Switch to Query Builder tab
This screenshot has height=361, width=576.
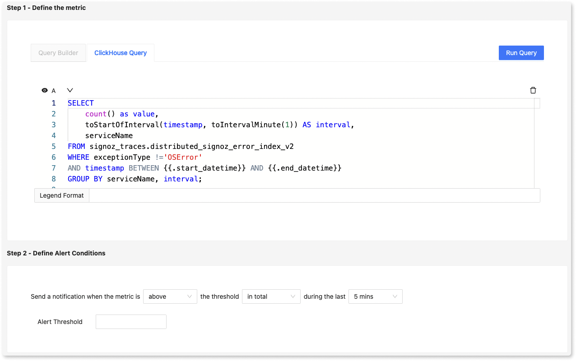coord(58,53)
